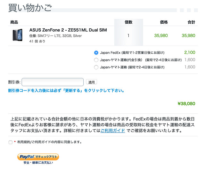Click the 個数 column header

(128, 22)
